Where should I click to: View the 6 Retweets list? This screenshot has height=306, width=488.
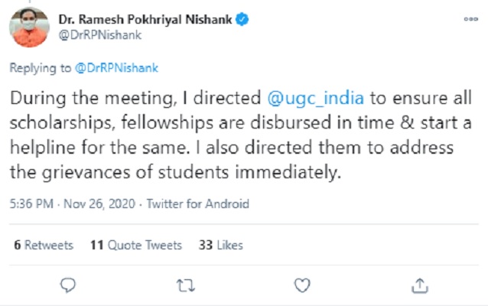click(43, 245)
